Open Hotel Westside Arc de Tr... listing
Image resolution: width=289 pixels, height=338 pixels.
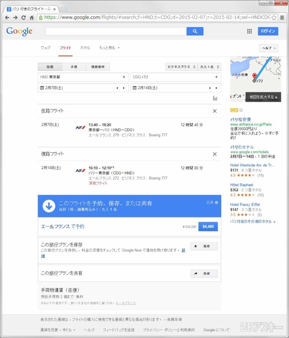click(252, 165)
